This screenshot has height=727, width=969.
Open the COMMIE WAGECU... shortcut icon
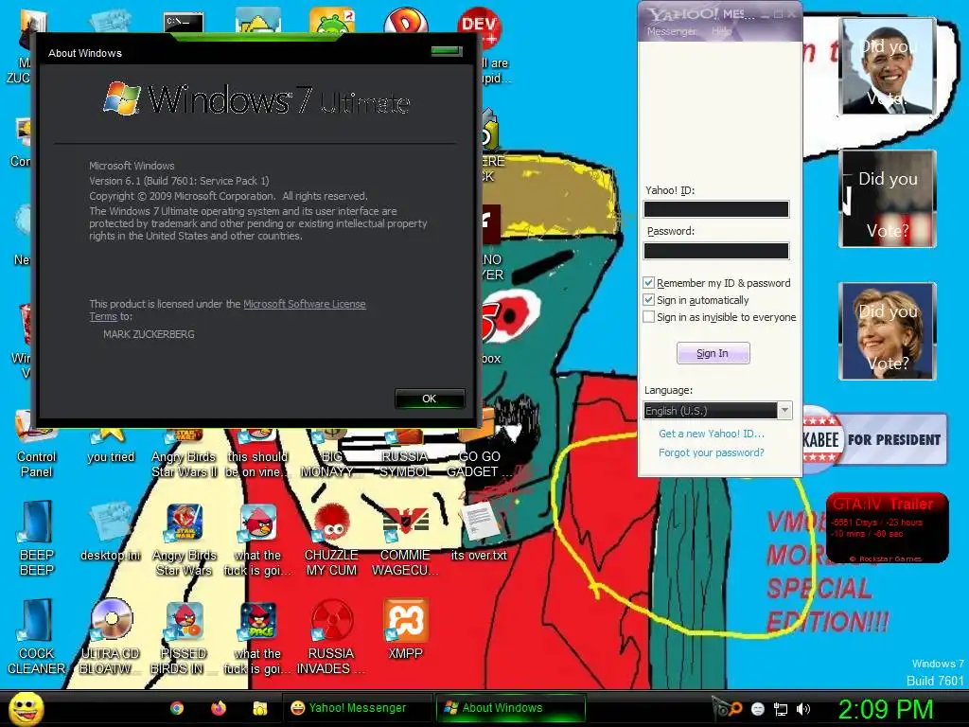[405, 541]
